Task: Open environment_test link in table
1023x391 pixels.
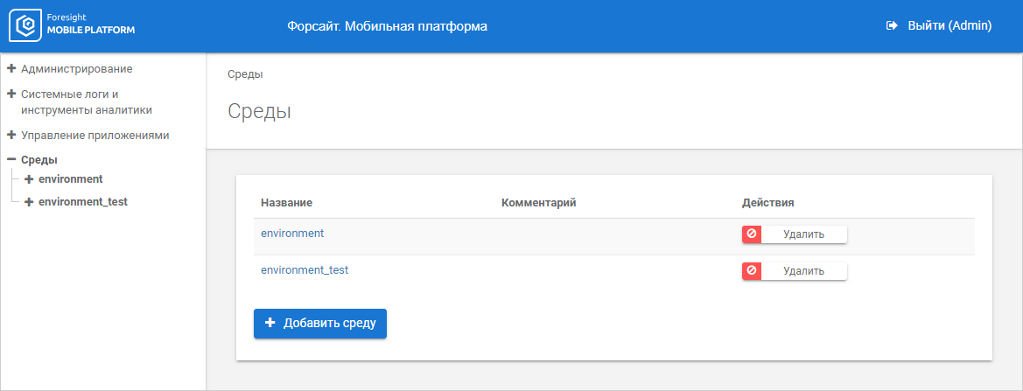Action: (x=305, y=270)
